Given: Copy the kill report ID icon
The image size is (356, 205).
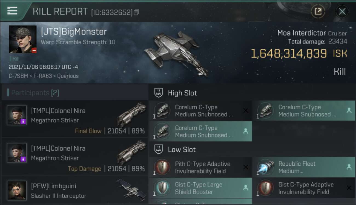Looking at the screenshot, I should click(136, 12).
